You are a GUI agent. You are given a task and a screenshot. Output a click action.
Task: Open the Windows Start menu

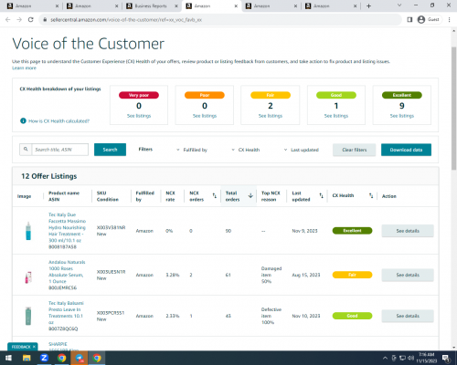tap(8, 358)
